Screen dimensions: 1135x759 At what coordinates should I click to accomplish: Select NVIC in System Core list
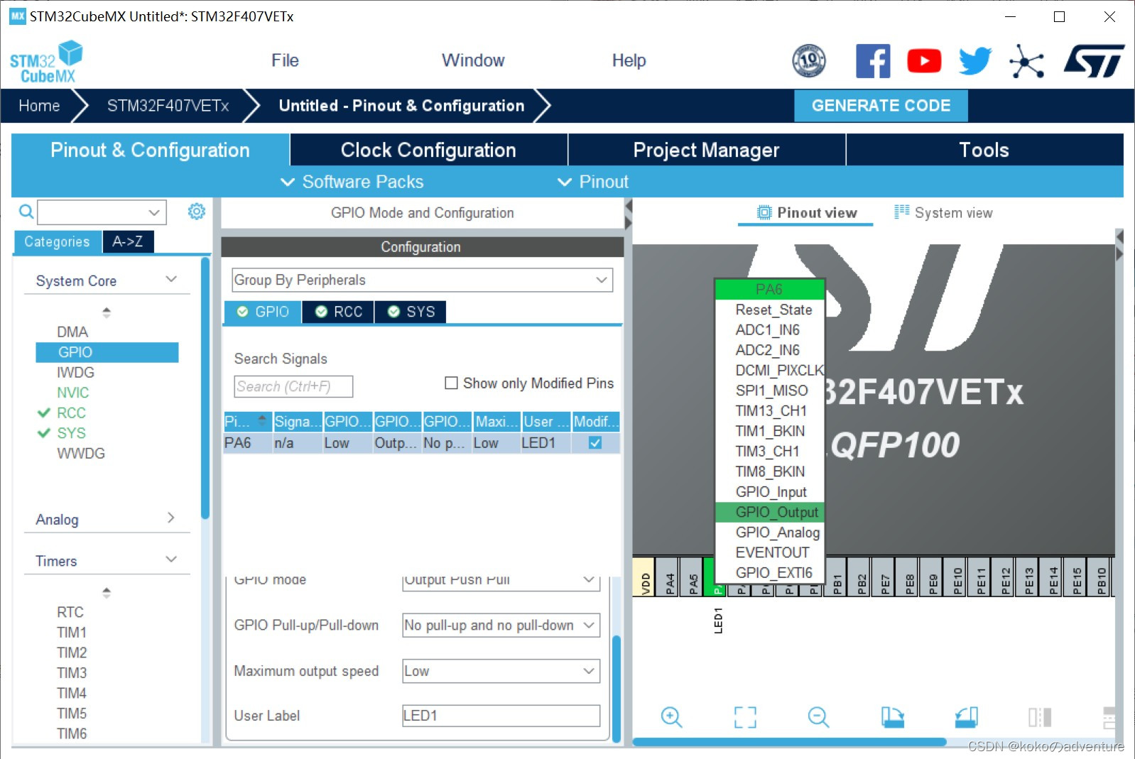[73, 393]
